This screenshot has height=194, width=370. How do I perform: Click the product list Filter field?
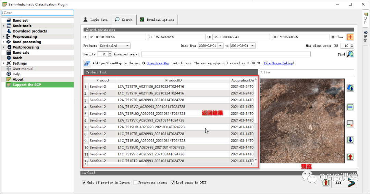point(307,72)
